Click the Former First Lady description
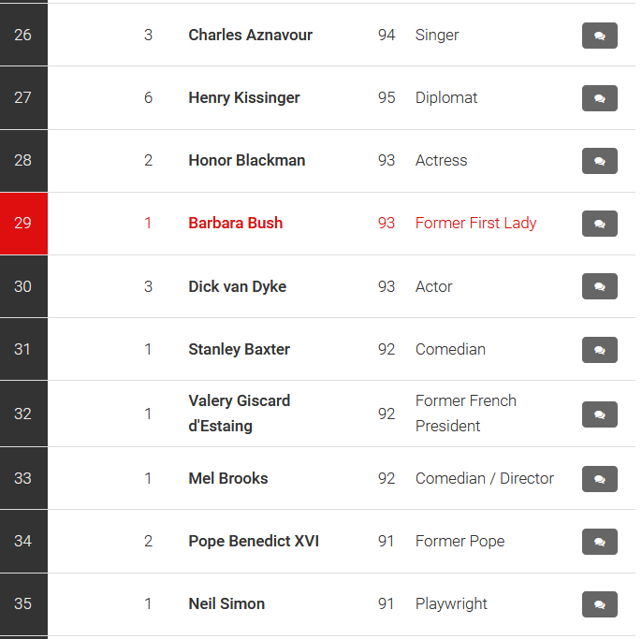 click(x=475, y=223)
